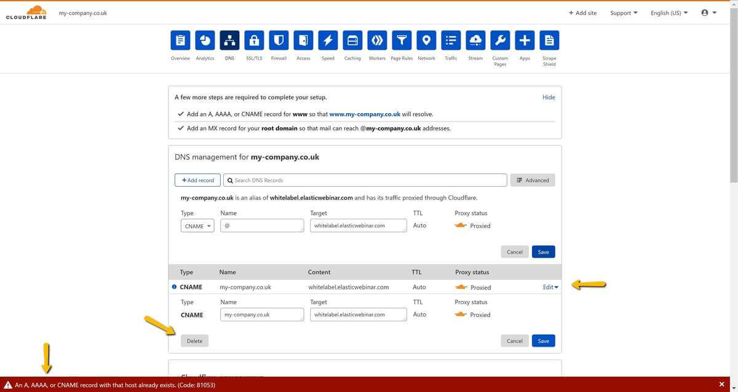This screenshot has height=392, width=738.
Task: Delete the existing CNAME record
Action: [x=194, y=340]
